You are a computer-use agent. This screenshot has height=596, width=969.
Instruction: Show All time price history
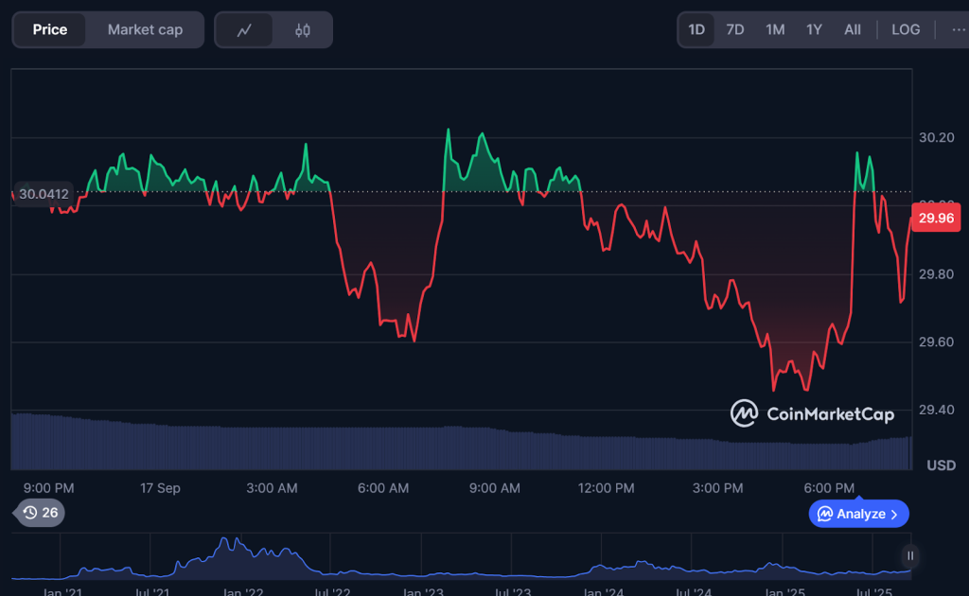tap(853, 29)
